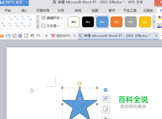
Task: Click the star rotation handle
Action: 80,83
